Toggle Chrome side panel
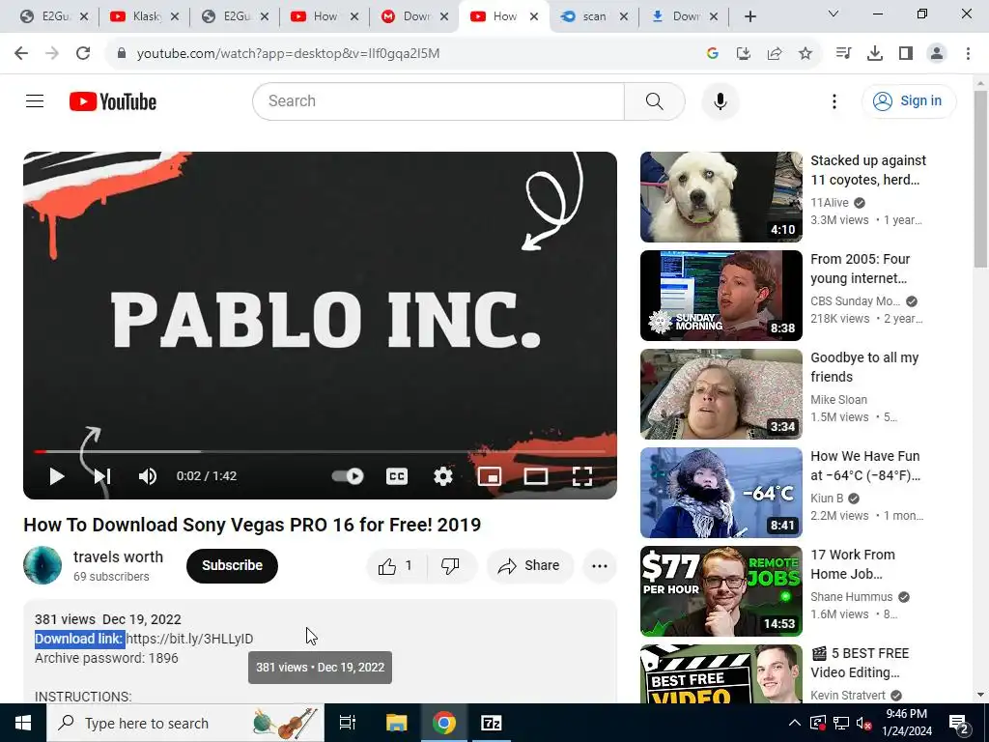This screenshot has width=989, height=742. [x=906, y=54]
